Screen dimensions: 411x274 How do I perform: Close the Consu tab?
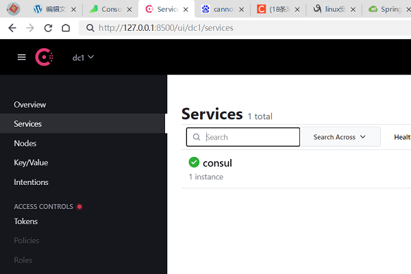click(129, 10)
